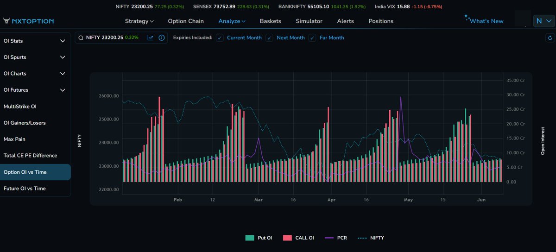Image resolution: width=556 pixels, height=252 pixels.
Task: Expand the OI Charts section
Action: 35,74
